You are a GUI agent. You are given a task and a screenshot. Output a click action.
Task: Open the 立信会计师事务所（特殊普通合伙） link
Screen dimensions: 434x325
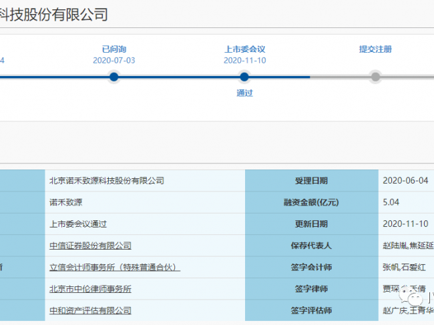coord(115,267)
